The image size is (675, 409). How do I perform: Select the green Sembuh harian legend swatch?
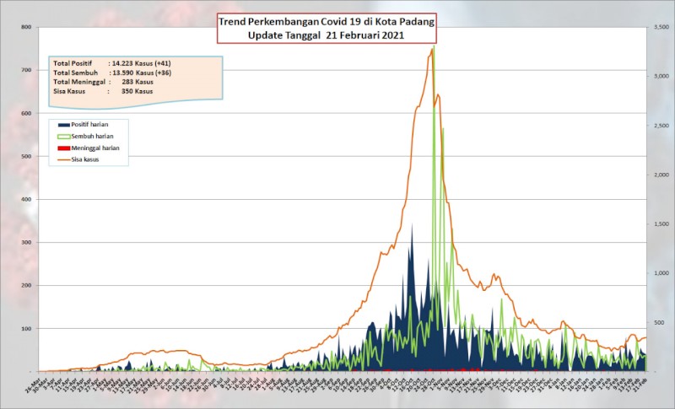pyautogui.click(x=64, y=137)
